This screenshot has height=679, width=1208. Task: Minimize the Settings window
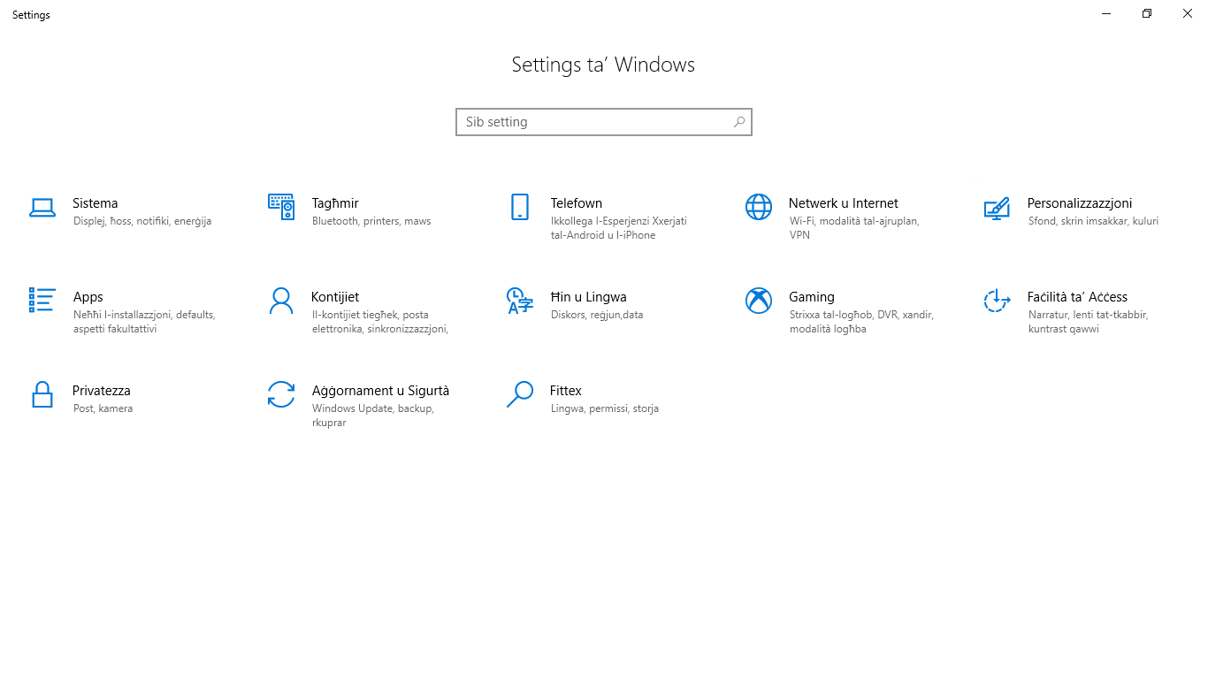point(1106,13)
